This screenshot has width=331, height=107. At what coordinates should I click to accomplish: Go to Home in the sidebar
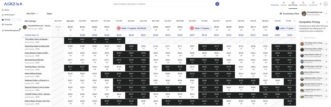(7, 10)
